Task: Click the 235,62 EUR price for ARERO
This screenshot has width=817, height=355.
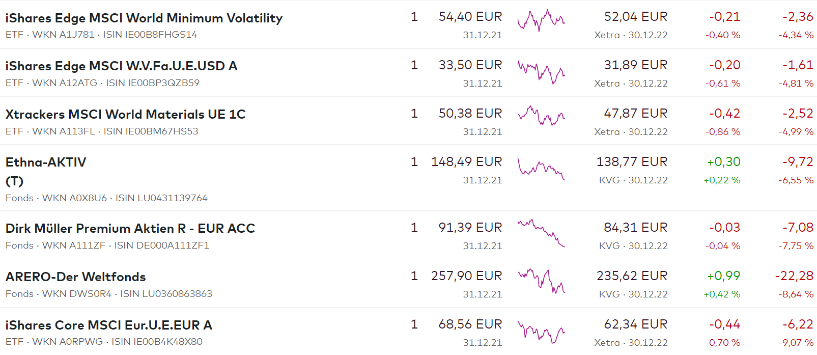Action: 632,276
